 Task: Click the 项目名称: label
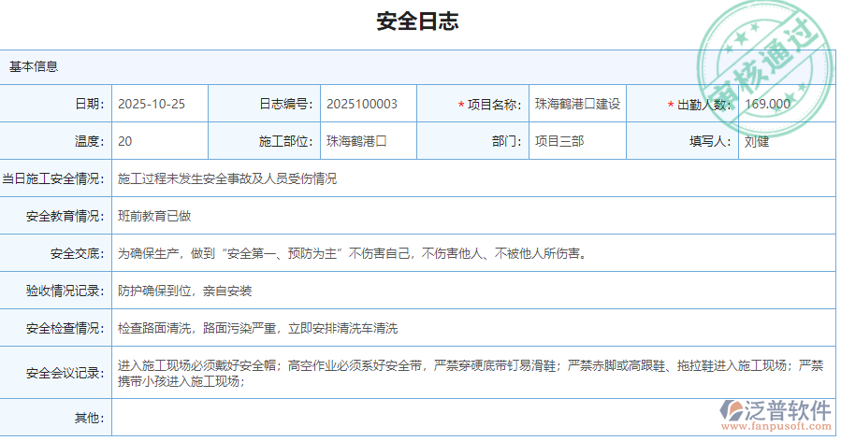coord(494,105)
